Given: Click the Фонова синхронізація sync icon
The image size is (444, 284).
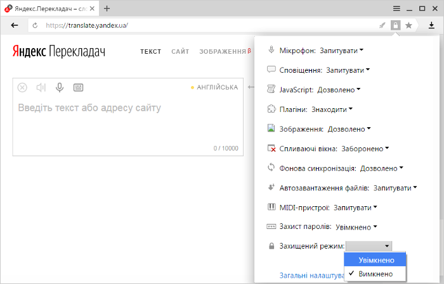Looking at the screenshot, I should click(x=271, y=167).
